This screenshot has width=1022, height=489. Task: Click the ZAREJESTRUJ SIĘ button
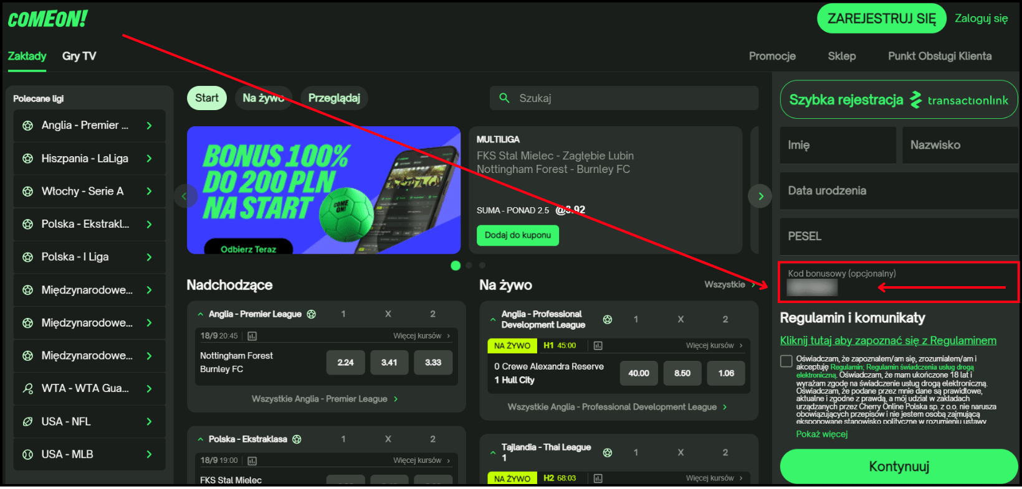[x=881, y=19]
